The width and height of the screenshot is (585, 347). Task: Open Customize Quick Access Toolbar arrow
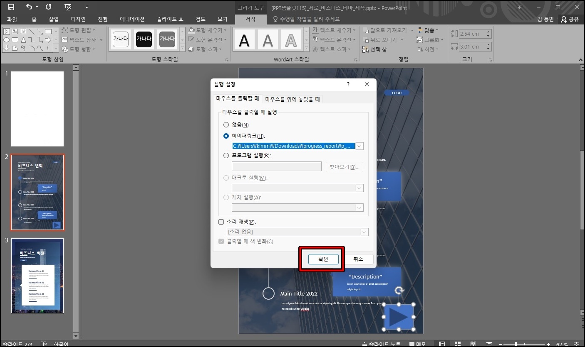87,7
